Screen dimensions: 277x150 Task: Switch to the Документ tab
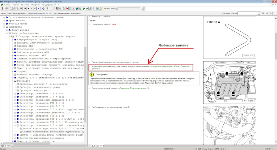[x=98, y=146]
